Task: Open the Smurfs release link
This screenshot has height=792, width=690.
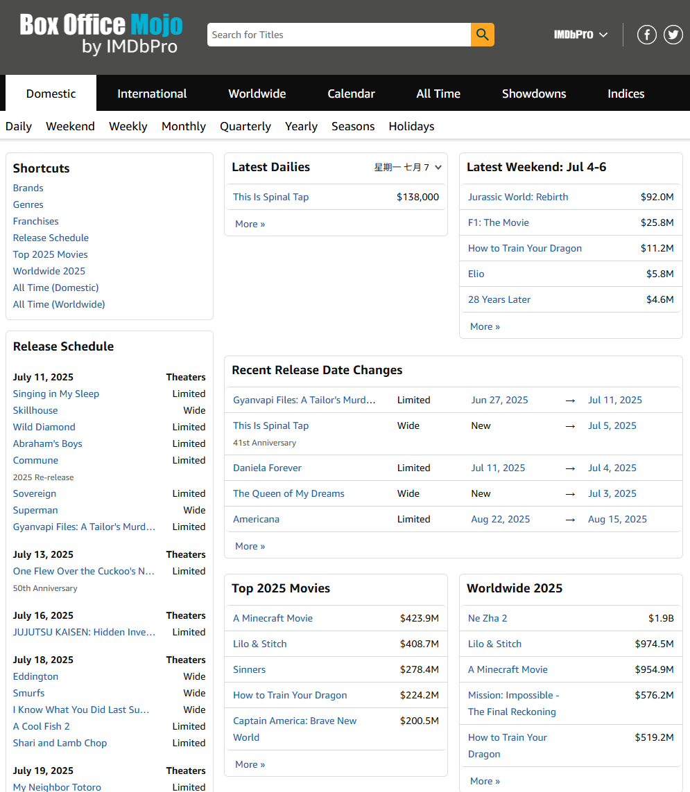Action: click(x=29, y=693)
